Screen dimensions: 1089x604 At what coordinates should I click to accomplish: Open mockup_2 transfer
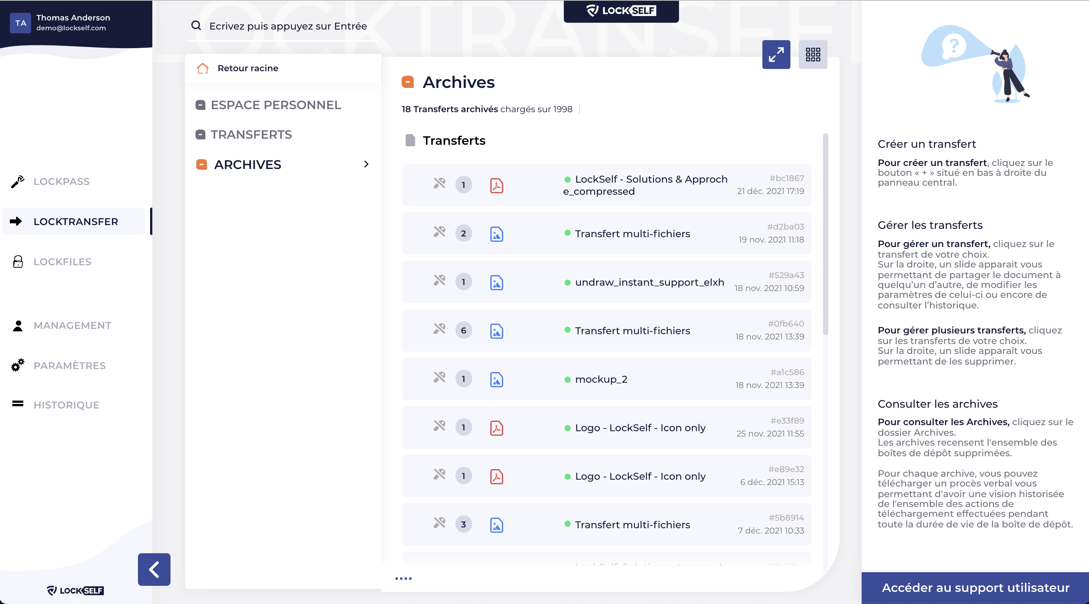(x=607, y=379)
